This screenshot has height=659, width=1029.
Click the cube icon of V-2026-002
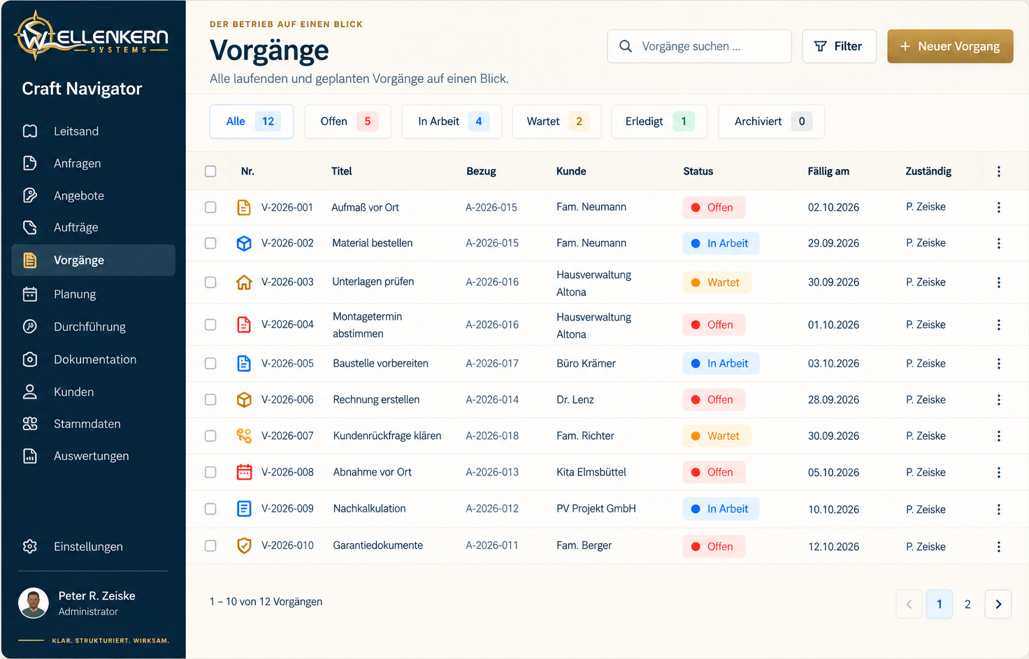[244, 243]
